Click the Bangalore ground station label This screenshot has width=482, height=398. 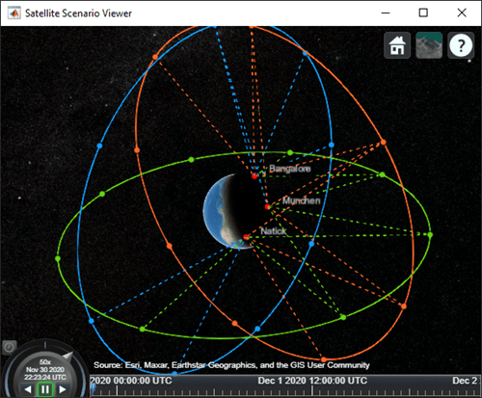pos(290,169)
